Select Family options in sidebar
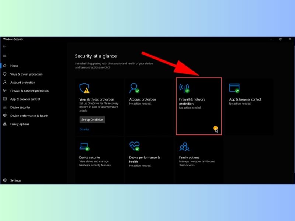Image resolution: width=295 pixels, height=221 pixels. pyautogui.click(x=20, y=124)
